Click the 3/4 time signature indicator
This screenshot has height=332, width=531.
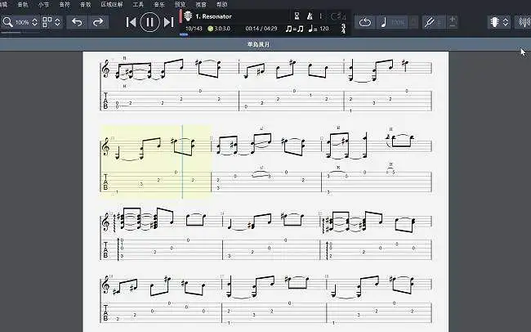pos(343,29)
